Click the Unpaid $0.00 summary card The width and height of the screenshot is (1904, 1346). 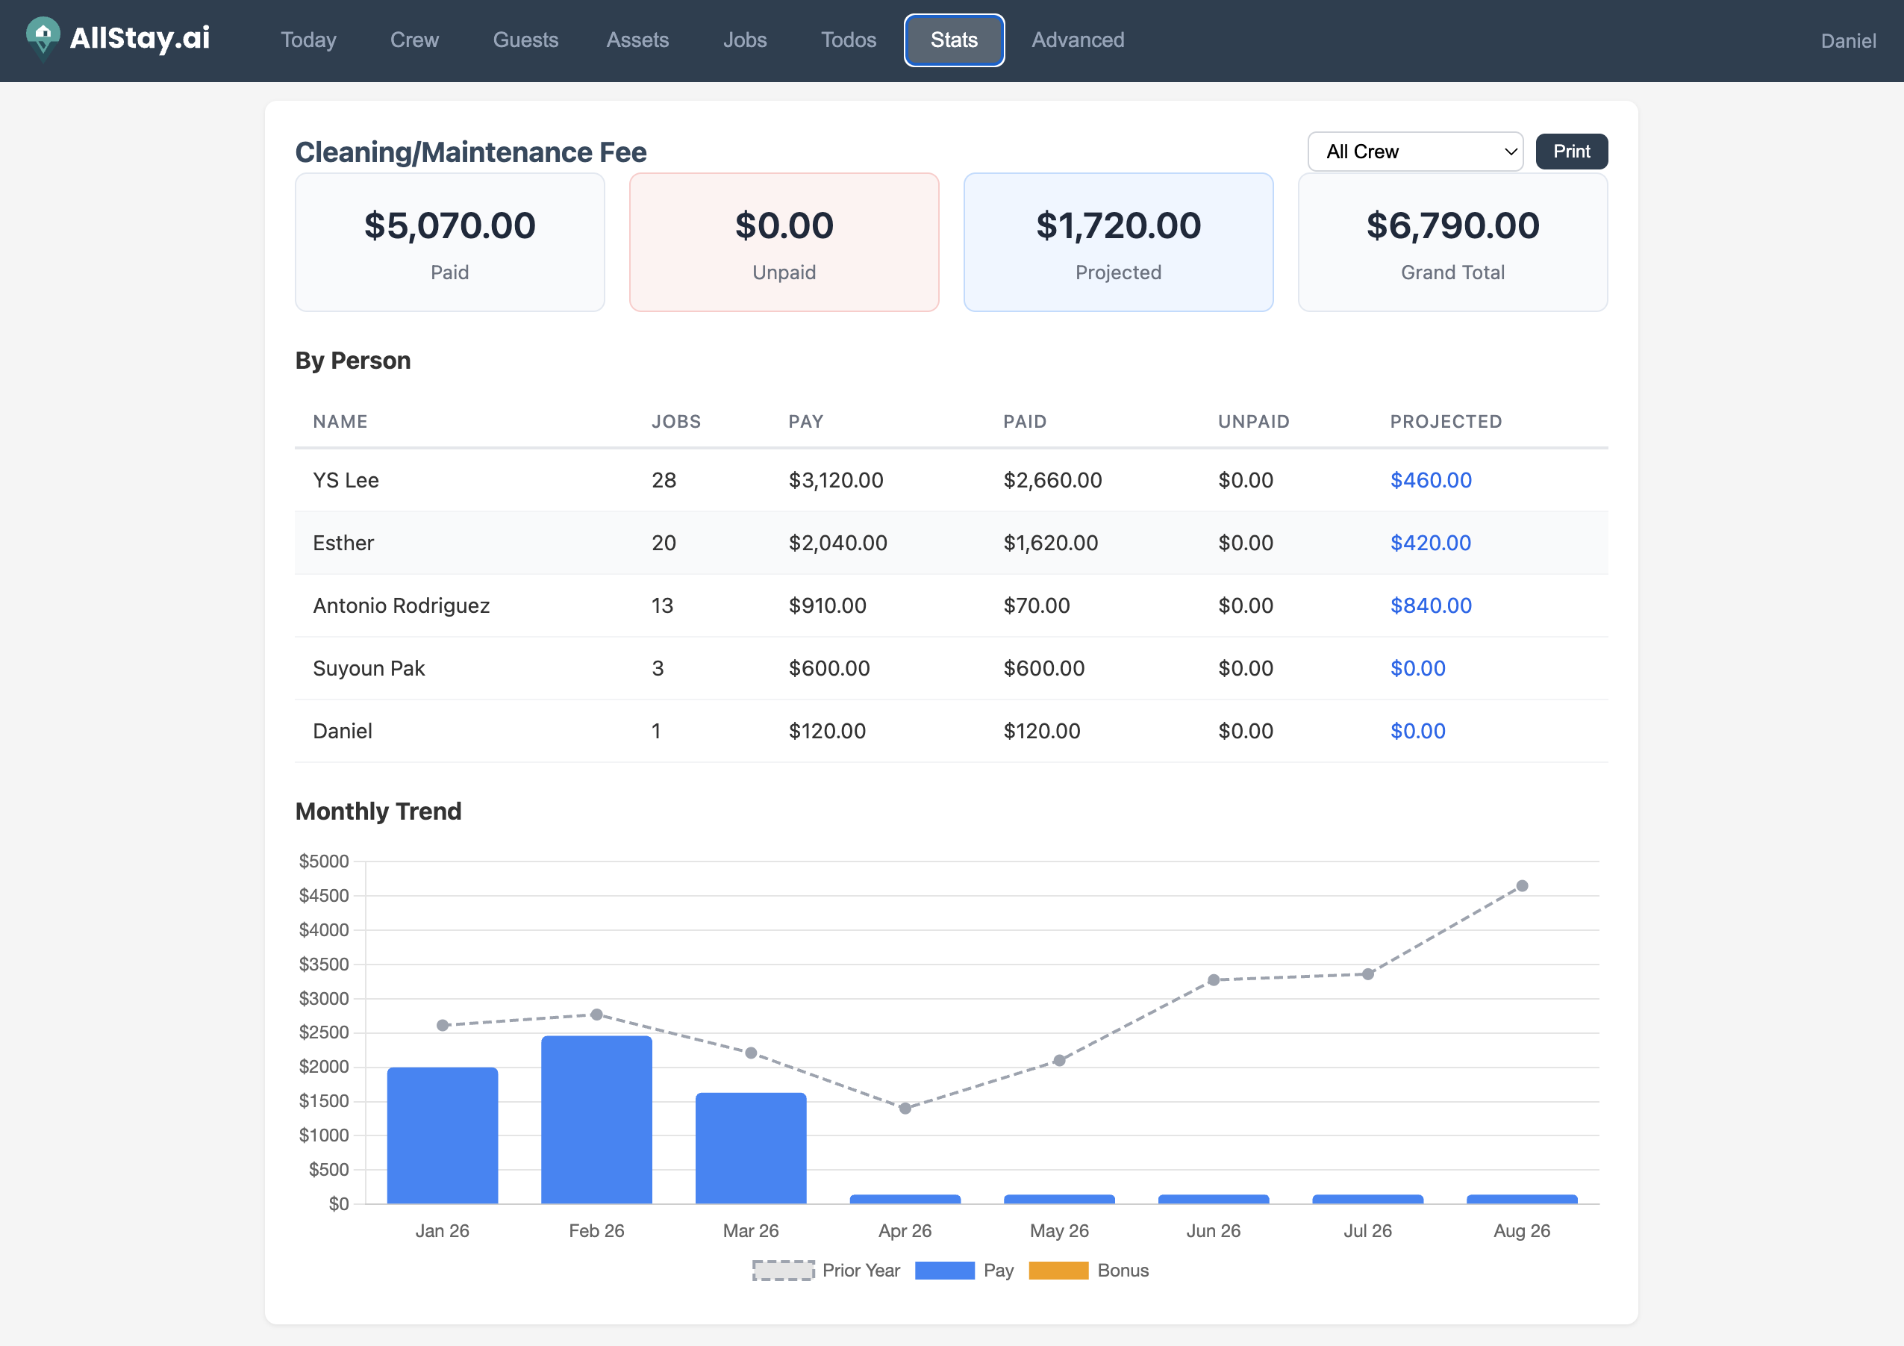coord(783,242)
